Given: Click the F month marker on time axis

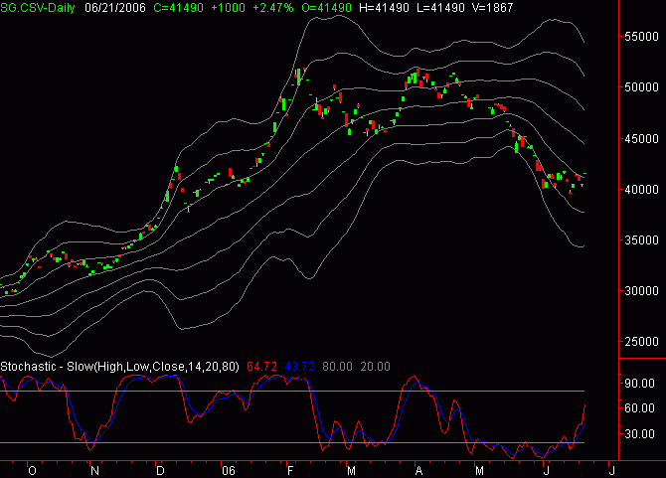Looking at the screenshot, I should pos(290,471).
